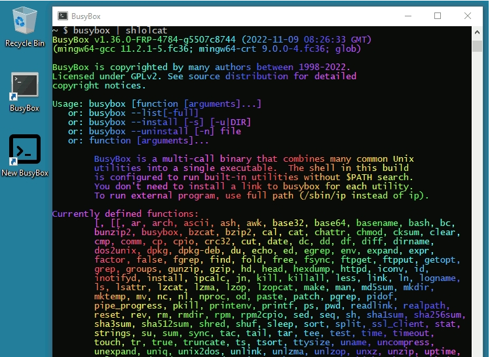Viewport: 490px width, 357px height.
Task: Click the 'crc32,' function name
Action: 220,242
